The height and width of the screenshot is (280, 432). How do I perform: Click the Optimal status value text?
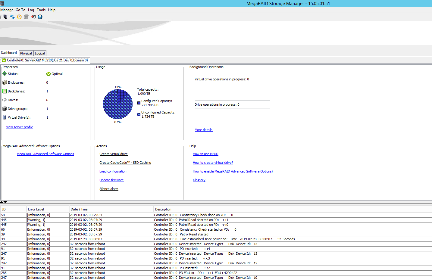pyautogui.click(x=57, y=74)
